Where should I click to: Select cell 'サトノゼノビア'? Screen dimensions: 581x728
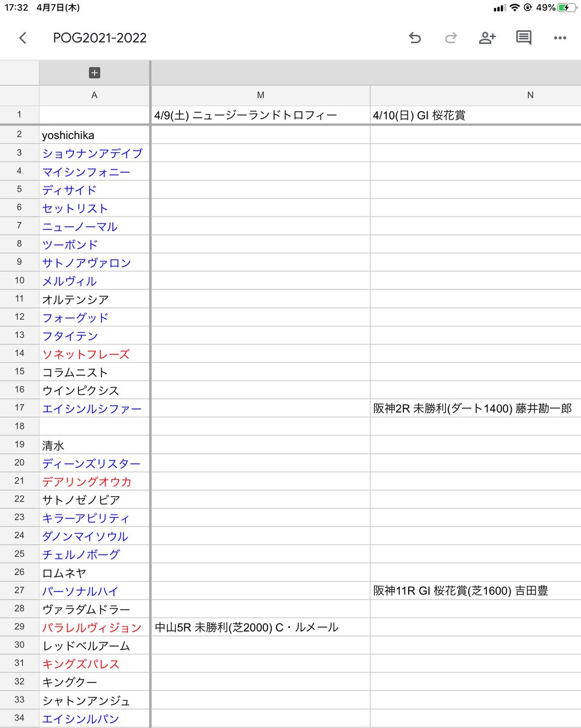coord(94,500)
